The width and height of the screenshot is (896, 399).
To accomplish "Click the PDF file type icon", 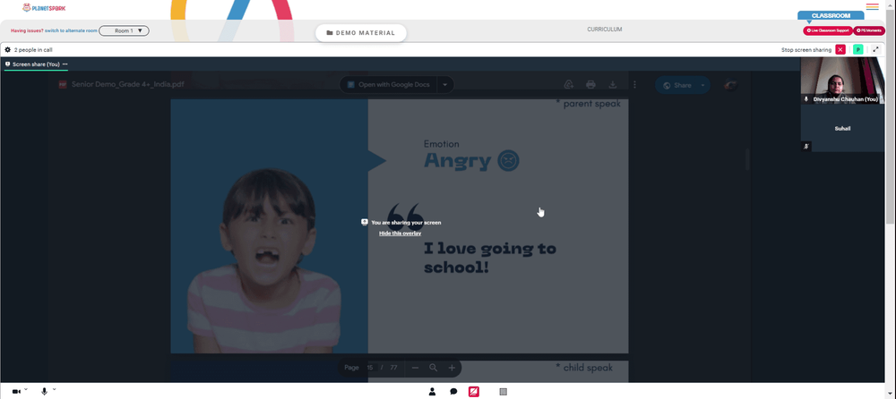I will [63, 84].
